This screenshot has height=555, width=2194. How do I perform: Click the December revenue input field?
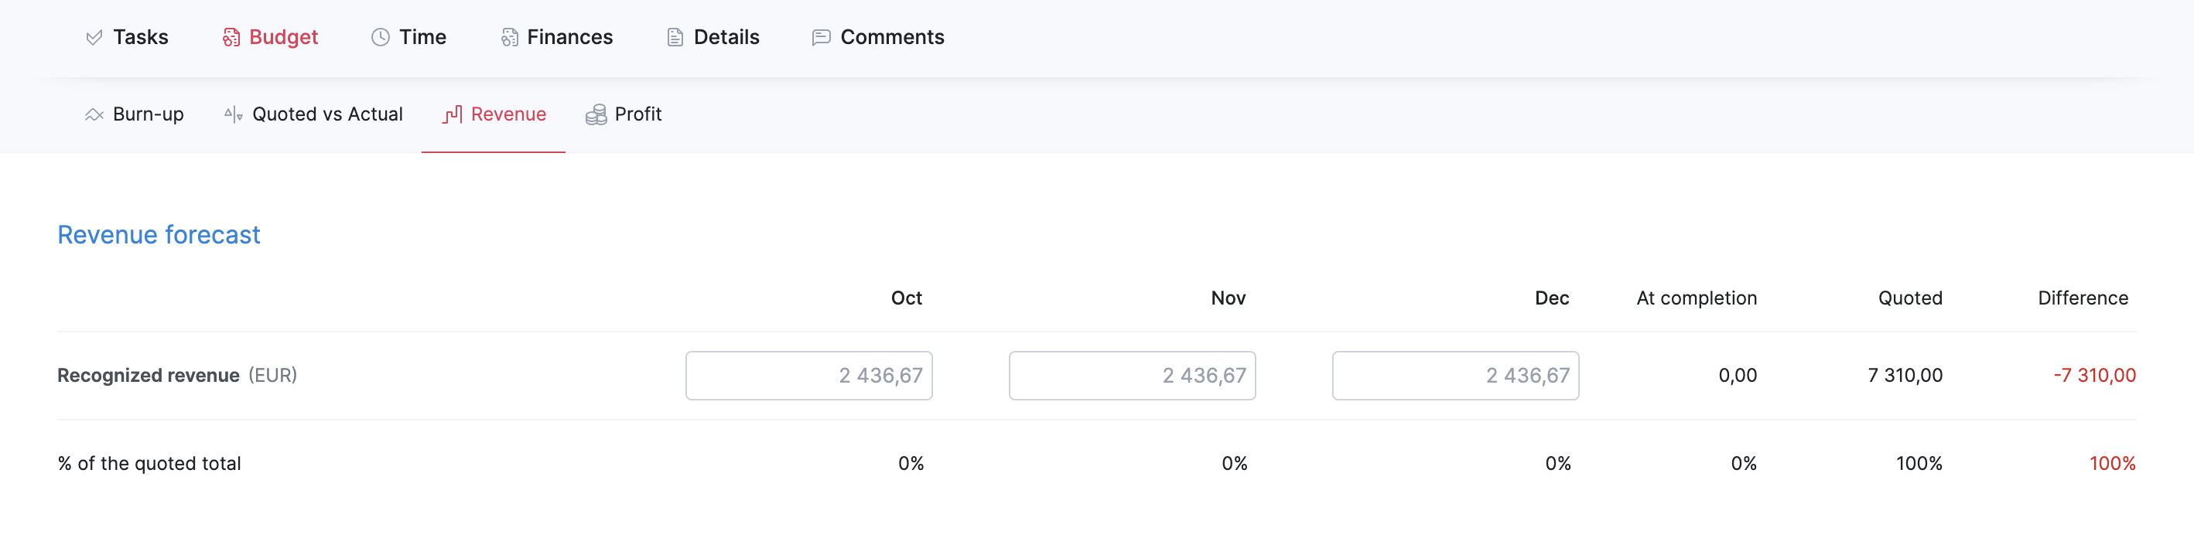(1455, 375)
